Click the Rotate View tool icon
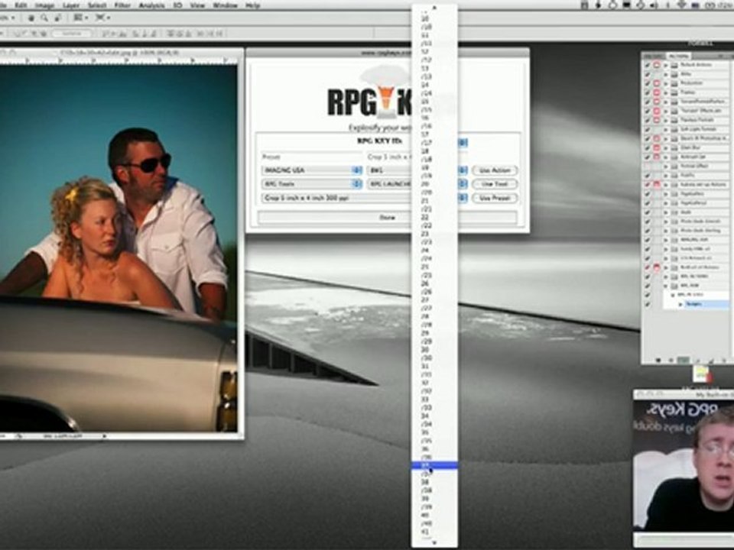This screenshot has width=734, height=550. (57, 18)
